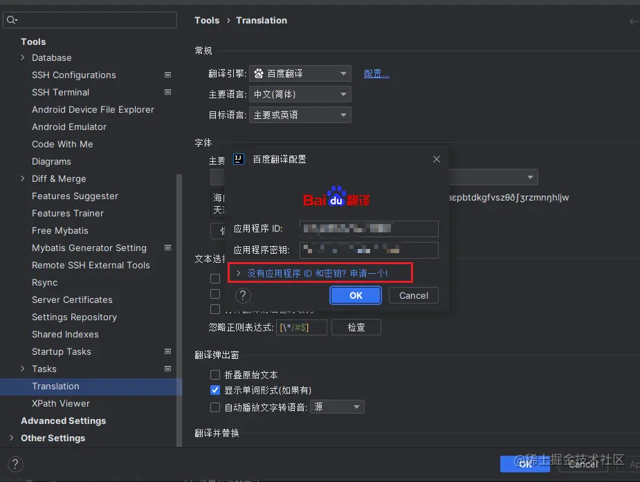Click Cancel in Baidu config dialog
The image size is (640, 482).
point(414,295)
